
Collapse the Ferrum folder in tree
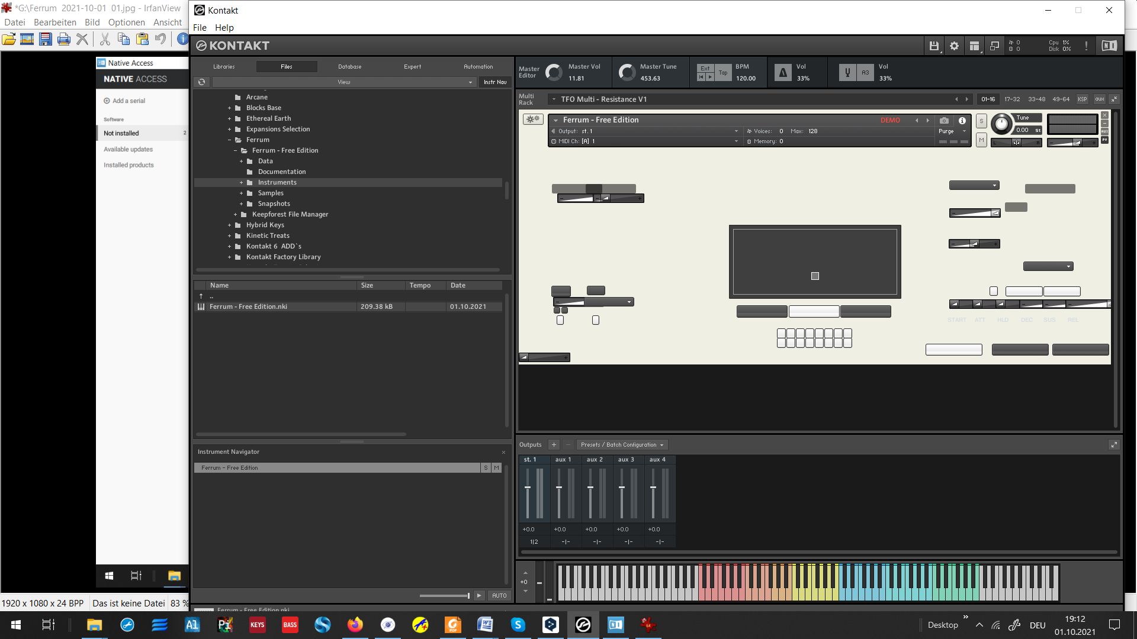(x=229, y=140)
